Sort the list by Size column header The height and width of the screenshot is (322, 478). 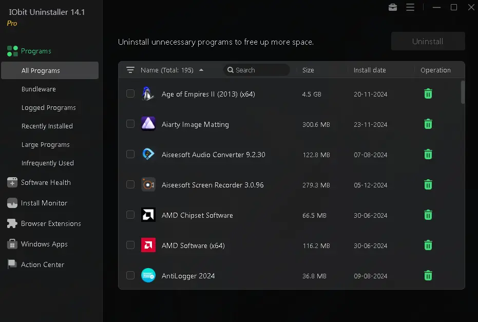(x=308, y=70)
